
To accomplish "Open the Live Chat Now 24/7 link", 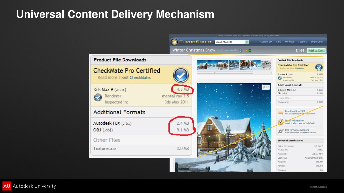I will [295, 111].
